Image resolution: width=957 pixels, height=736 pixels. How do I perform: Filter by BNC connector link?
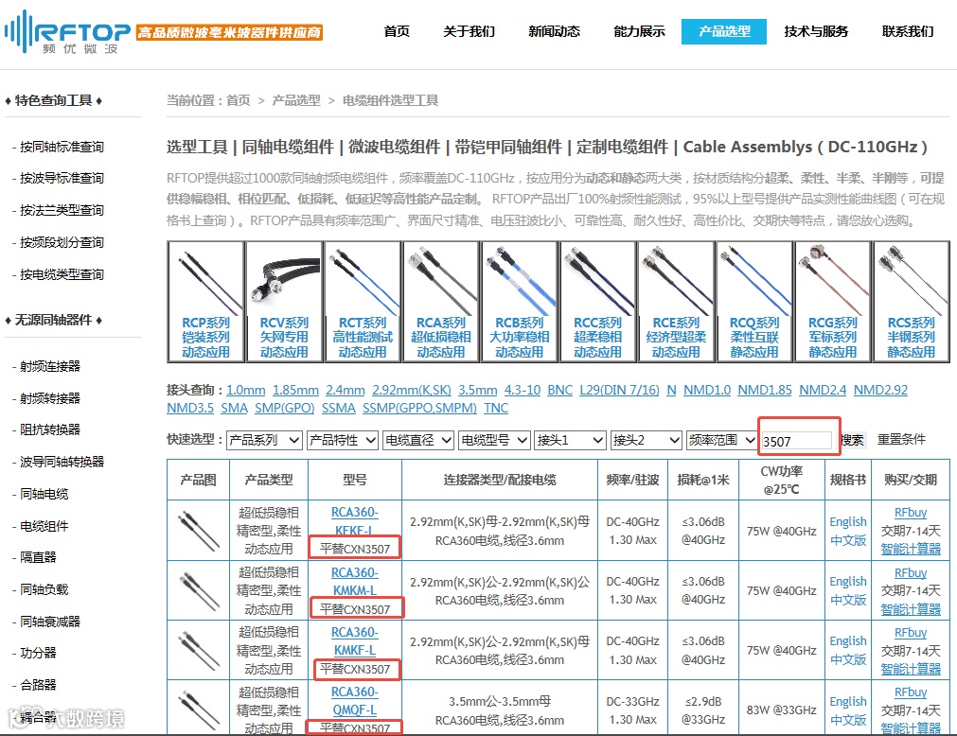(559, 391)
